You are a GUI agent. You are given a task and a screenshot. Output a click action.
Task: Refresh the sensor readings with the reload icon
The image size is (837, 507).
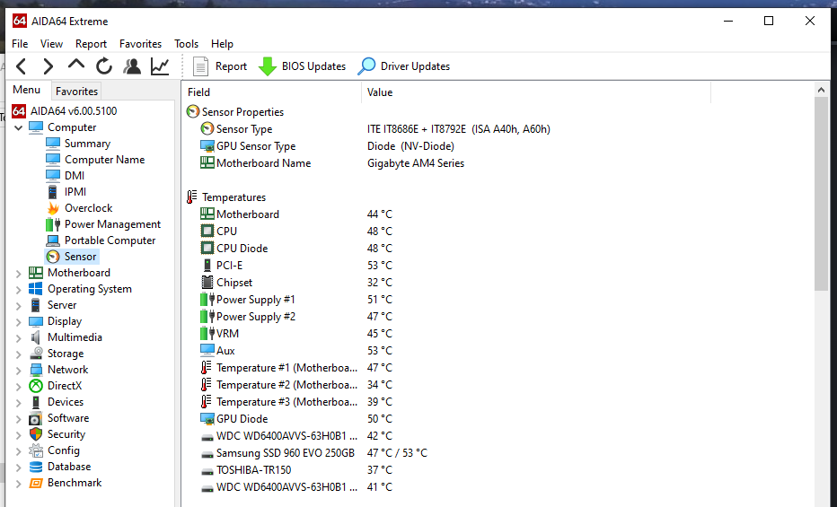tap(104, 66)
